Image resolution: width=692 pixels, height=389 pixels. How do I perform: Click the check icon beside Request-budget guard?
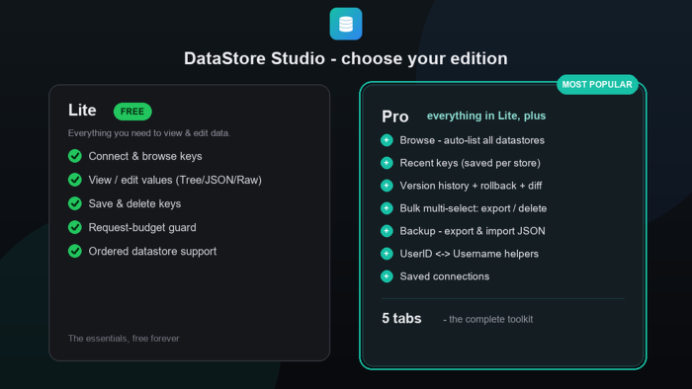coord(75,227)
